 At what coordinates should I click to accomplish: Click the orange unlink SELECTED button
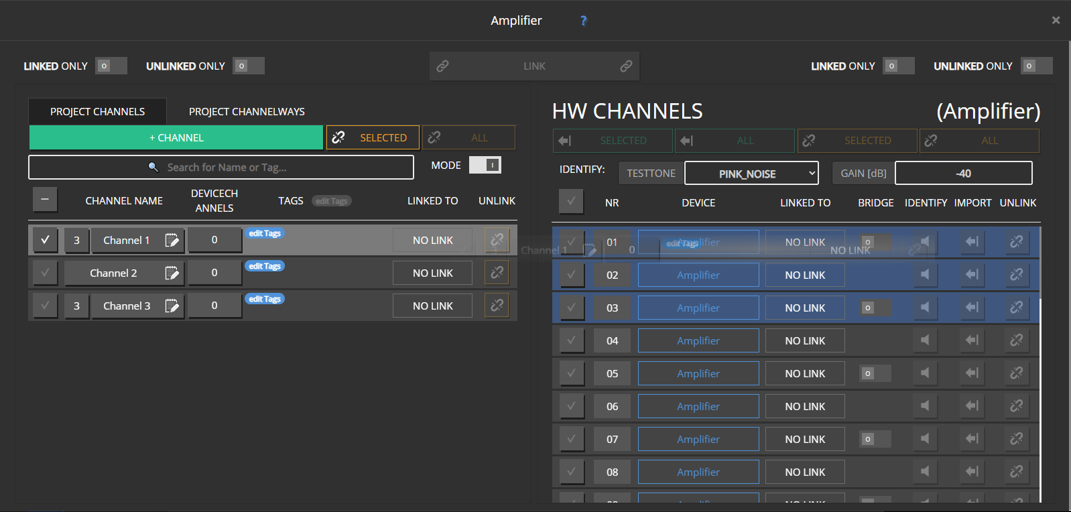click(x=373, y=137)
